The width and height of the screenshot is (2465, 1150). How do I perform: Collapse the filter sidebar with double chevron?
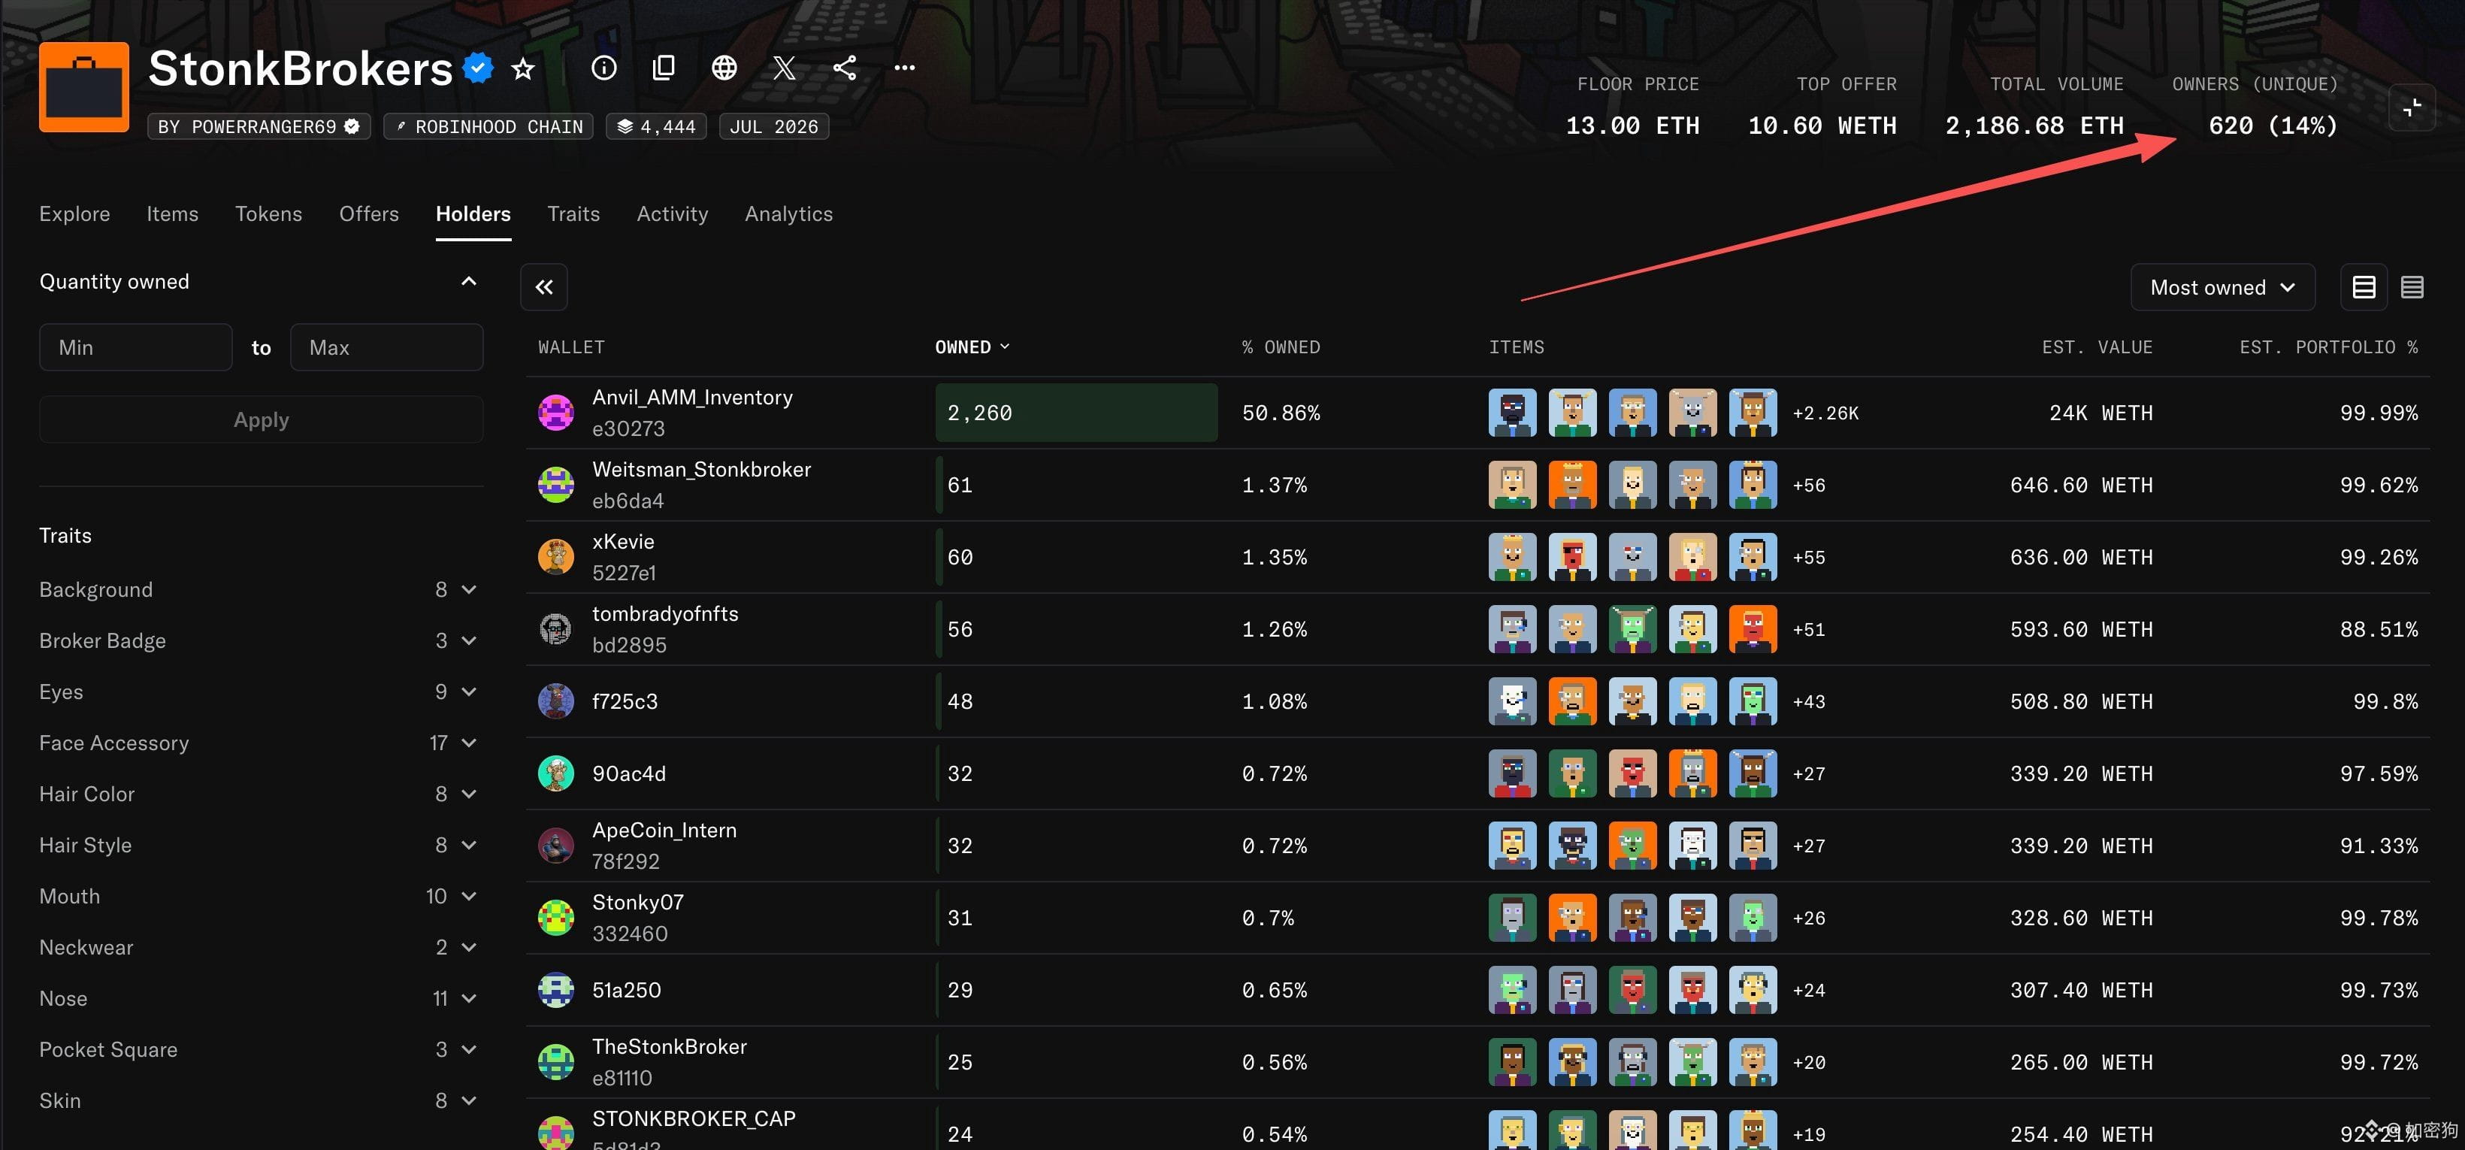click(545, 287)
